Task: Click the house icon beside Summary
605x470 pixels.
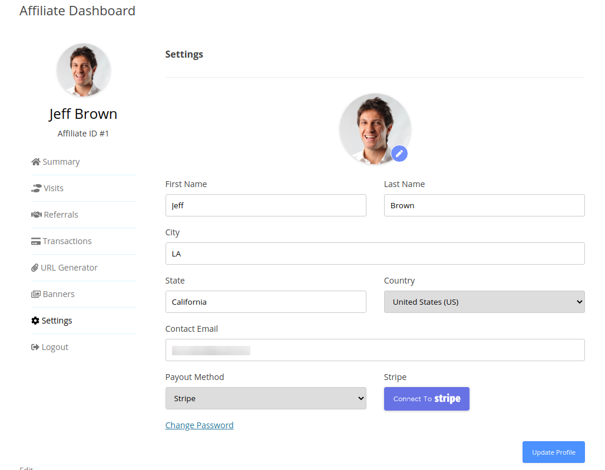Action: (x=36, y=162)
